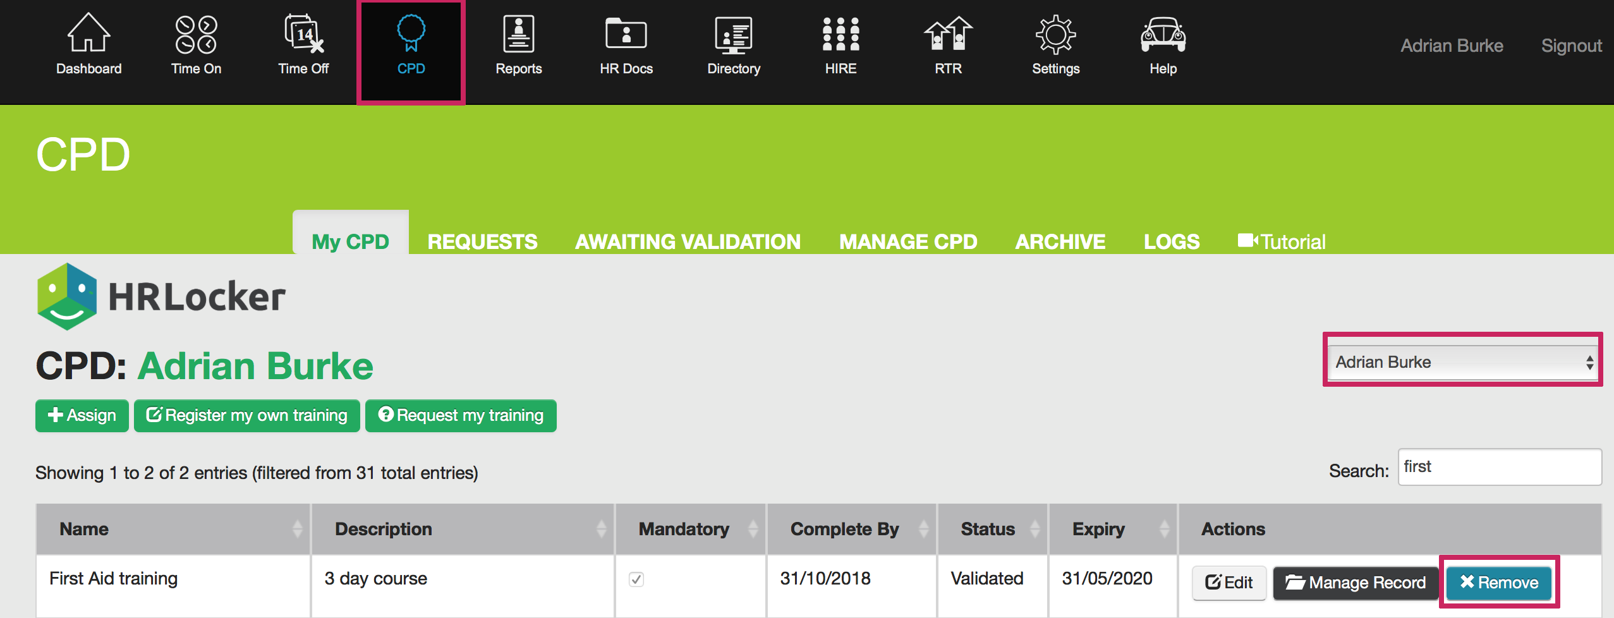
Task: Expand the Adrian Burke employee dropdown
Action: click(1462, 362)
